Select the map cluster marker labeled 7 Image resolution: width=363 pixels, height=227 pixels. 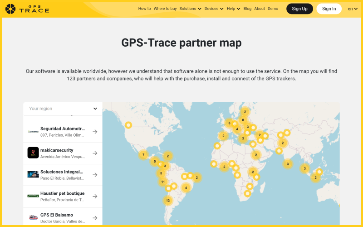pyautogui.click(x=143, y=155)
